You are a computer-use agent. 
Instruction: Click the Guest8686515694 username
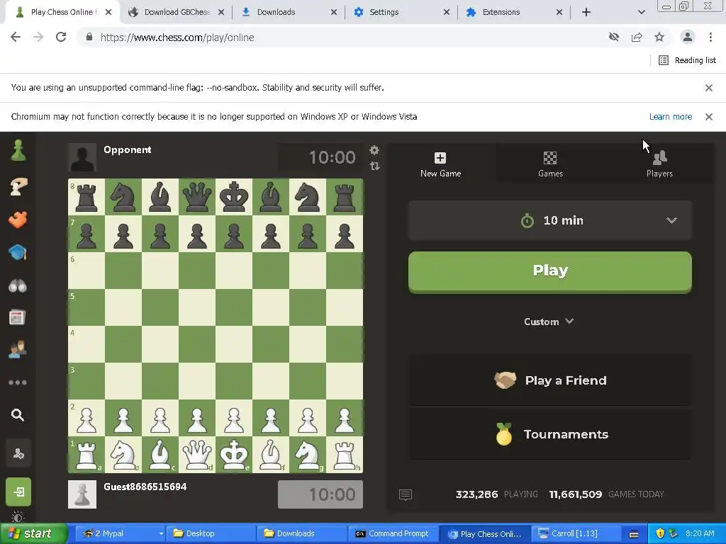[145, 487]
